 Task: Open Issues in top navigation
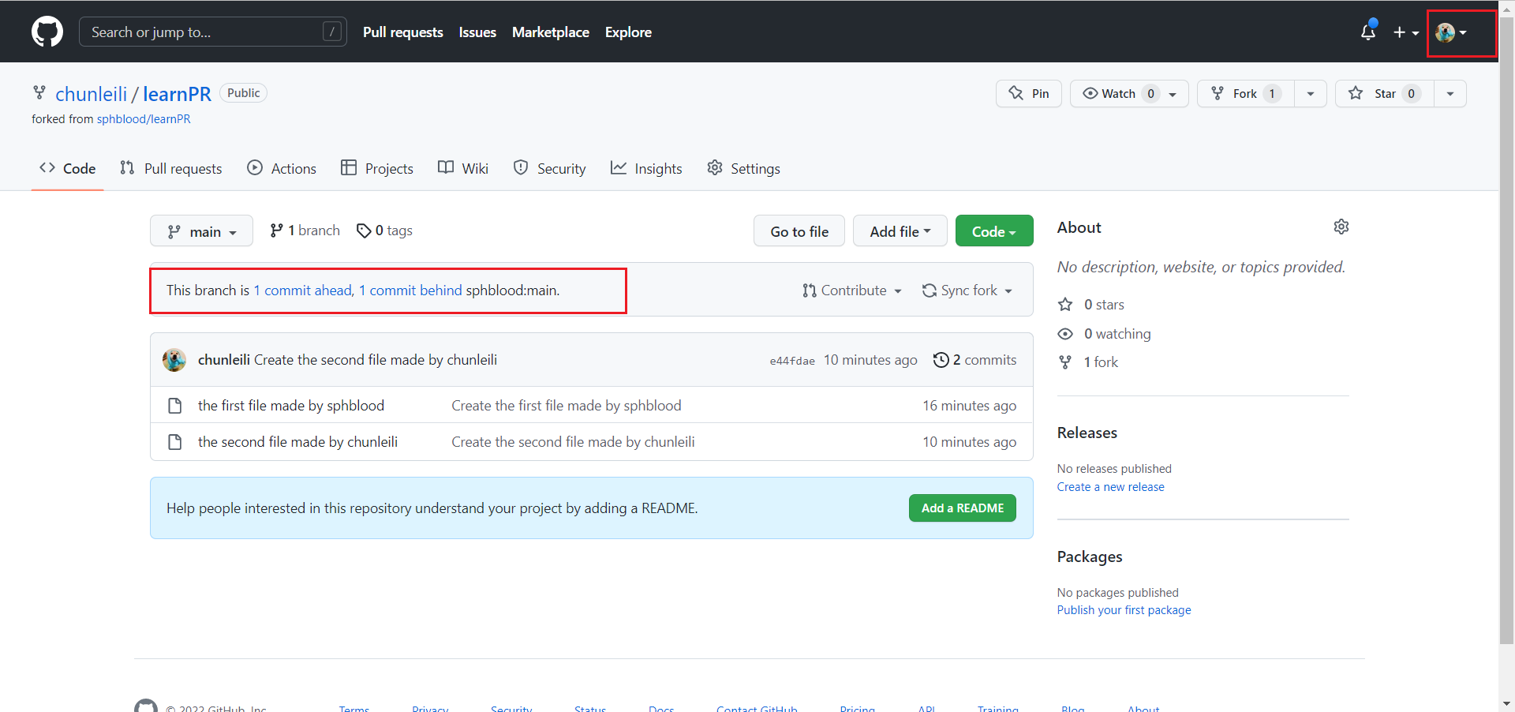coord(477,32)
